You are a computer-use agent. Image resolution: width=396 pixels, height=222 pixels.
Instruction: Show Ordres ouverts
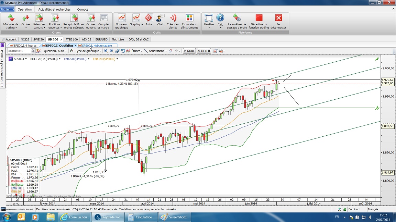coord(91,22)
